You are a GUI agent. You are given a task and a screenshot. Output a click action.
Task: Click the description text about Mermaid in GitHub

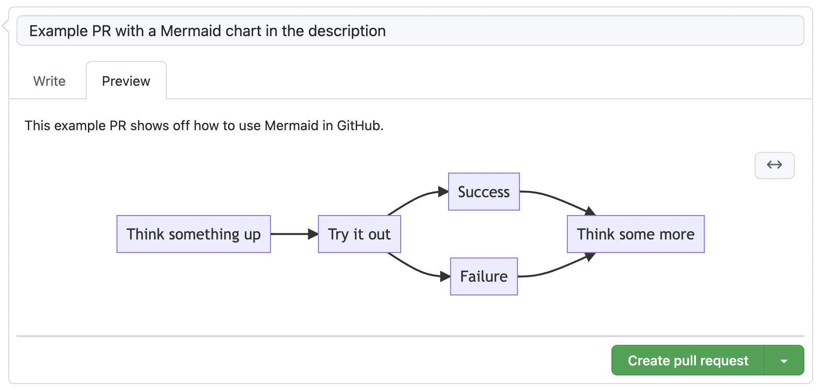click(204, 126)
